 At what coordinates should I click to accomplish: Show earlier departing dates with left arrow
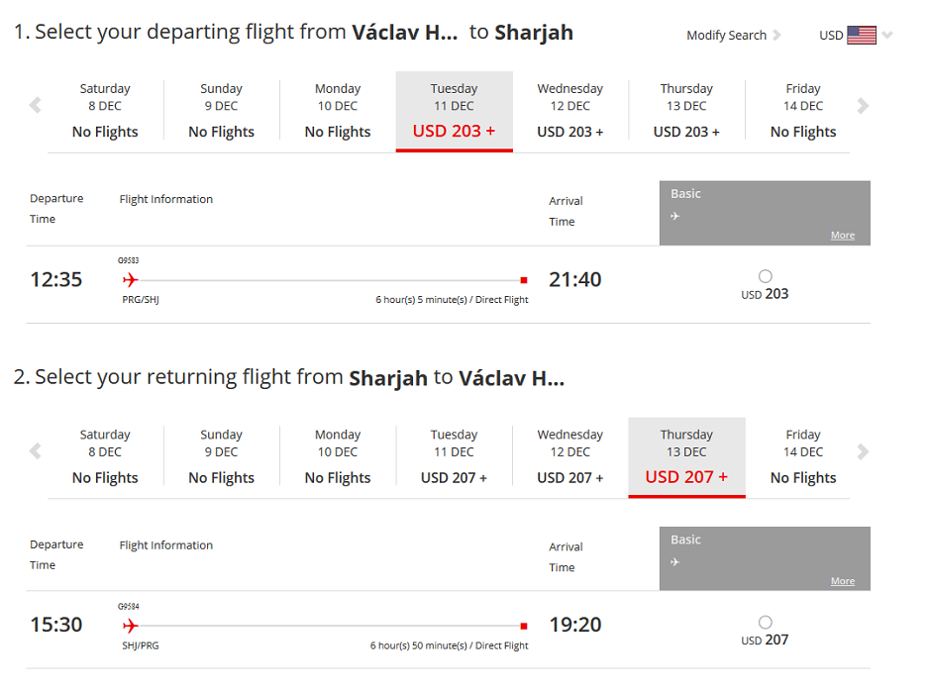[x=35, y=106]
